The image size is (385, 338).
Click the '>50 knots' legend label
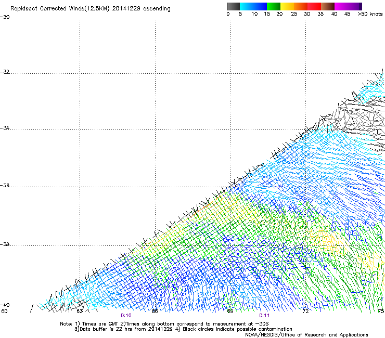point(370,14)
